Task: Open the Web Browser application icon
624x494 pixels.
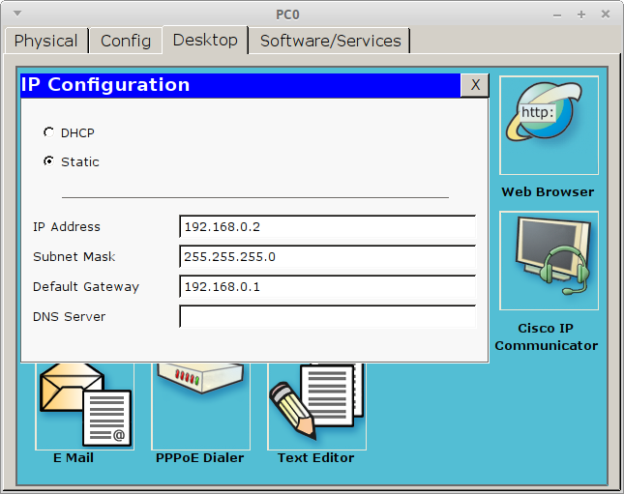Action: [549, 126]
